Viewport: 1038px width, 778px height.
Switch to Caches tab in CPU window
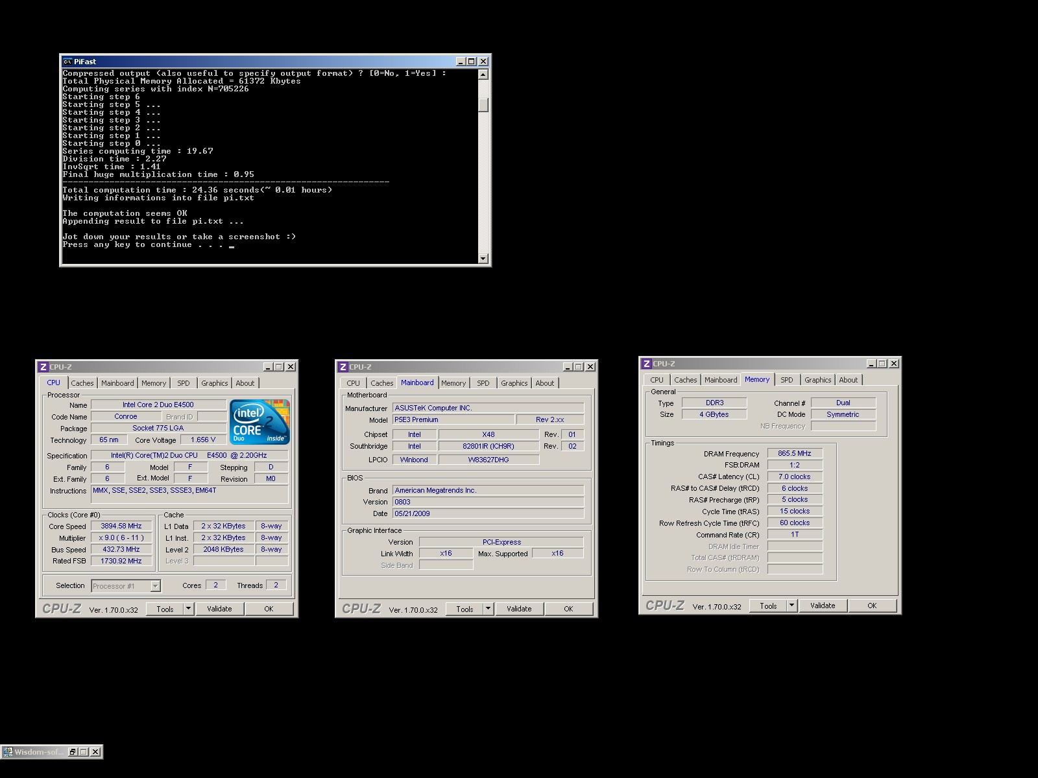coord(82,383)
